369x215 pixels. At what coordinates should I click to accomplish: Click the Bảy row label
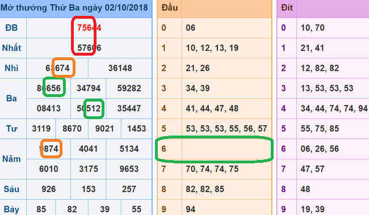click(x=11, y=209)
